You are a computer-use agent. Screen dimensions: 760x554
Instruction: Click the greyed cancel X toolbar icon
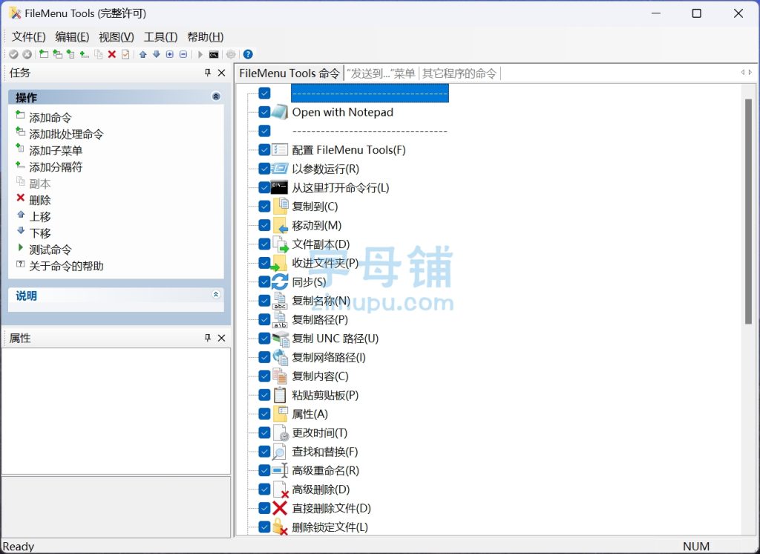pyautogui.click(x=27, y=54)
